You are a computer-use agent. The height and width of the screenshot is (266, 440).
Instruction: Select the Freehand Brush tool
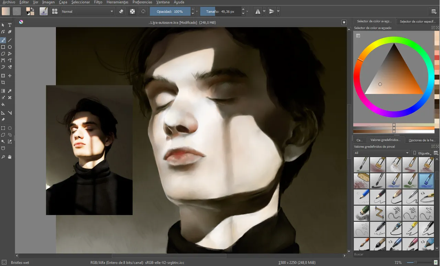[x=3, y=40]
